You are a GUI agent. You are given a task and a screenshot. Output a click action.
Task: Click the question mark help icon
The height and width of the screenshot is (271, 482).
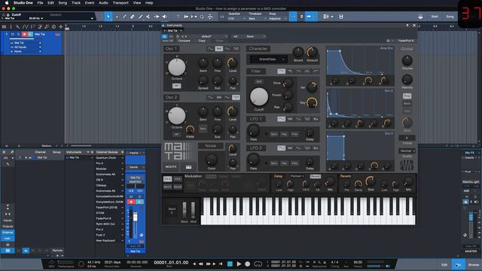pyautogui.click(x=178, y=17)
